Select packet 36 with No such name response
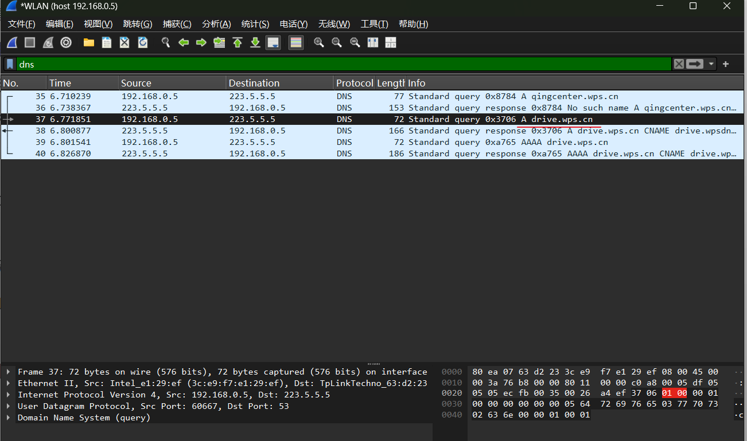 [372, 108]
